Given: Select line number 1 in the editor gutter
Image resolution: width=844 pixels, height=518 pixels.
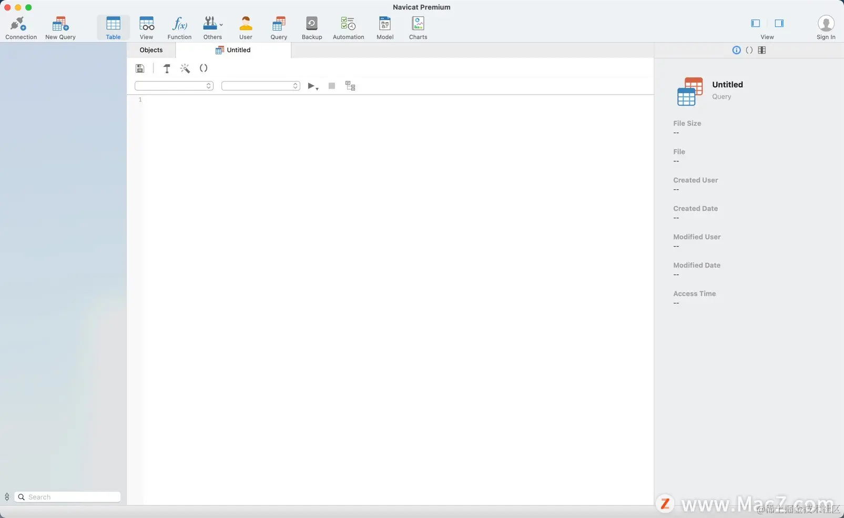Looking at the screenshot, I should [140, 99].
